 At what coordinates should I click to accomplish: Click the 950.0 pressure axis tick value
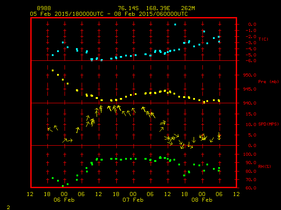[x=249, y=75]
